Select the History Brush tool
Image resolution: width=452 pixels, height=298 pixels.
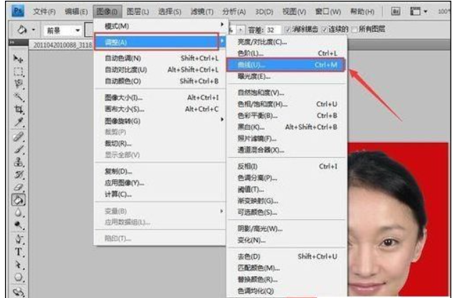tap(19, 174)
